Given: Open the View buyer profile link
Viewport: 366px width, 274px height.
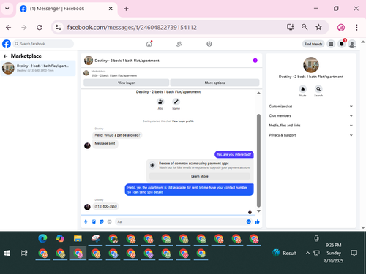Looking at the screenshot, I should 183,121.
